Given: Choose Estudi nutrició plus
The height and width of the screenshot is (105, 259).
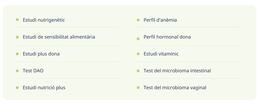Looking at the screenshot, I should [x=44, y=88].
